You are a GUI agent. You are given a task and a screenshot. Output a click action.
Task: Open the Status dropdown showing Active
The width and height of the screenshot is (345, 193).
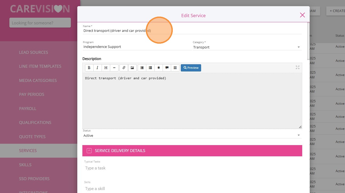pos(192,135)
